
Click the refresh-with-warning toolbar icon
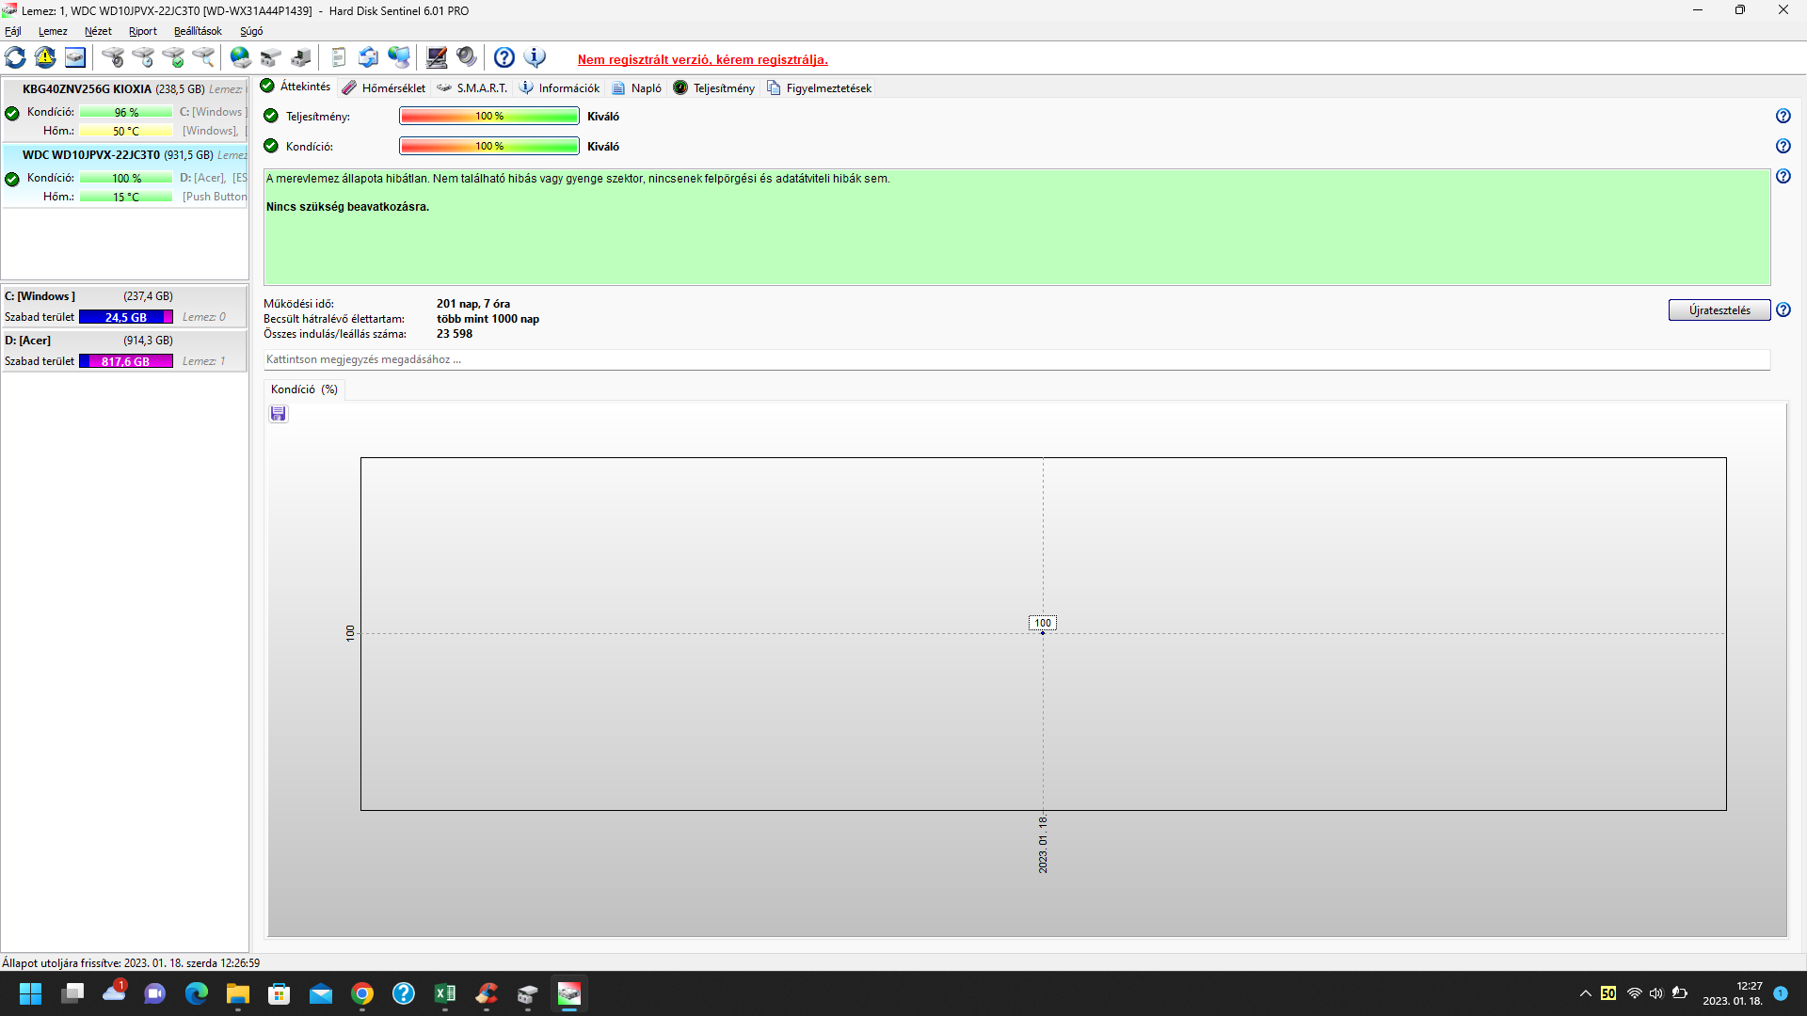[x=45, y=57]
